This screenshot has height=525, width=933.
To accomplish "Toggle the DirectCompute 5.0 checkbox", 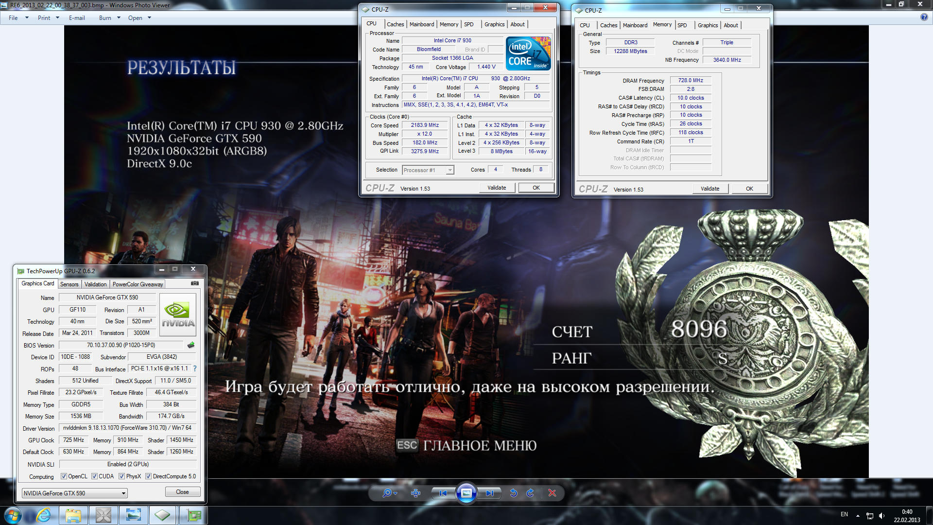I will tap(148, 476).
